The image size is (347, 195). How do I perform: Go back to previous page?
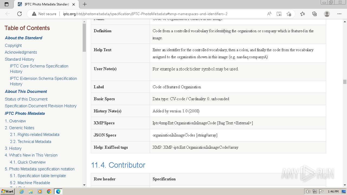click(8, 14)
